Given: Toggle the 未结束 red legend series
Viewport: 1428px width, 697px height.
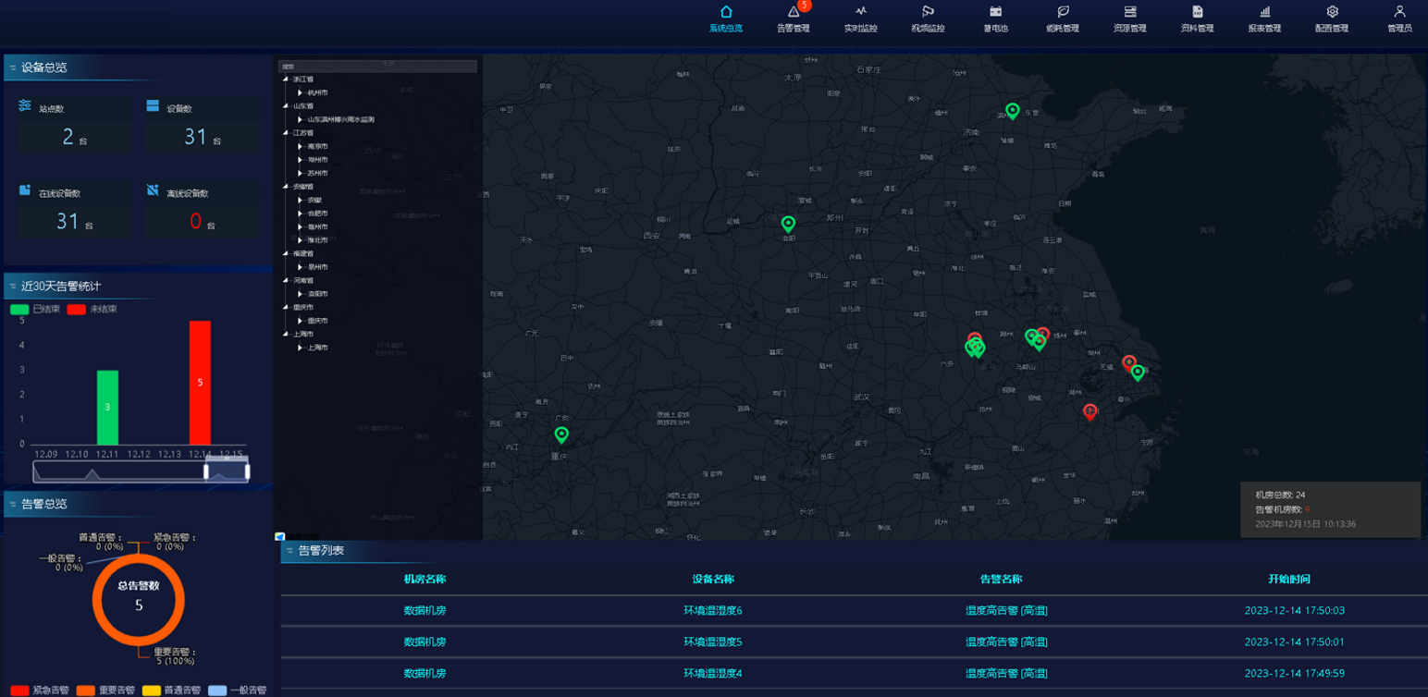Looking at the screenshot, I should [77, 309].
